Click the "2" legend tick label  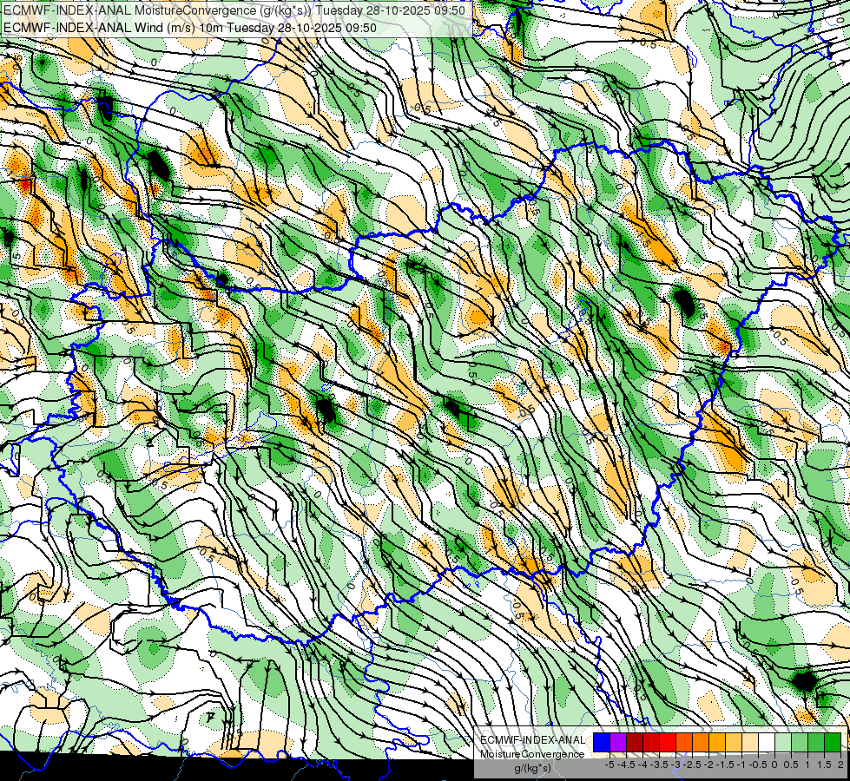pyautogui.click(x=840, y=765)
